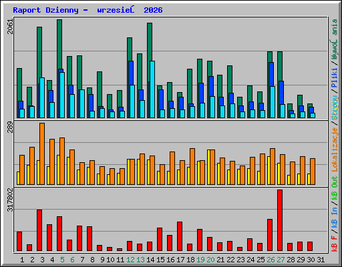The image size is (342, 267).
Task: Click day label "29" on the axis
Action: (301, 260)
